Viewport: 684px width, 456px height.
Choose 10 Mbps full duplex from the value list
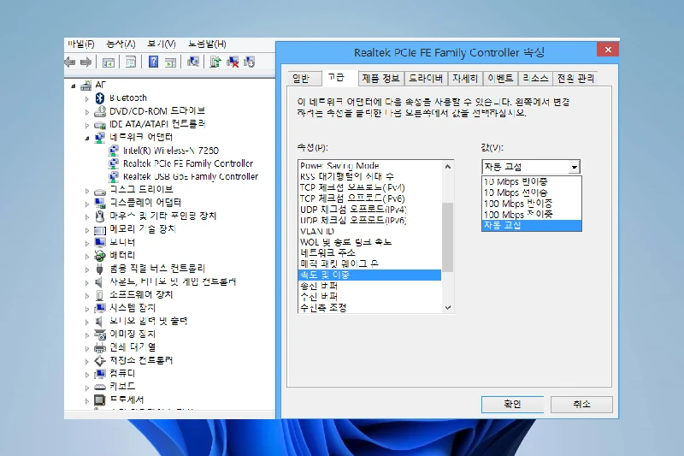pyautogui.click(x=531, y=192)
